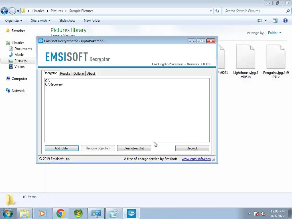Select Pictures library in navigation pane

click(x=21, y=61)
